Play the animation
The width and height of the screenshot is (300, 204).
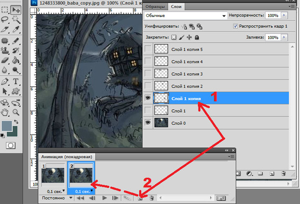coord(104,198)
